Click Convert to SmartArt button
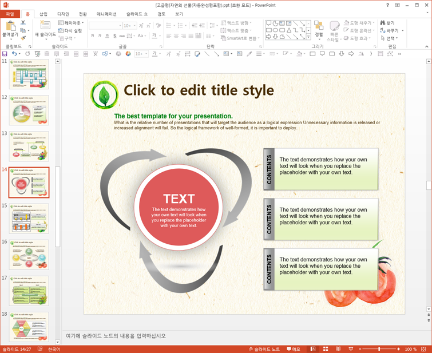The image size is (432, 353). [x=240, y=38]
